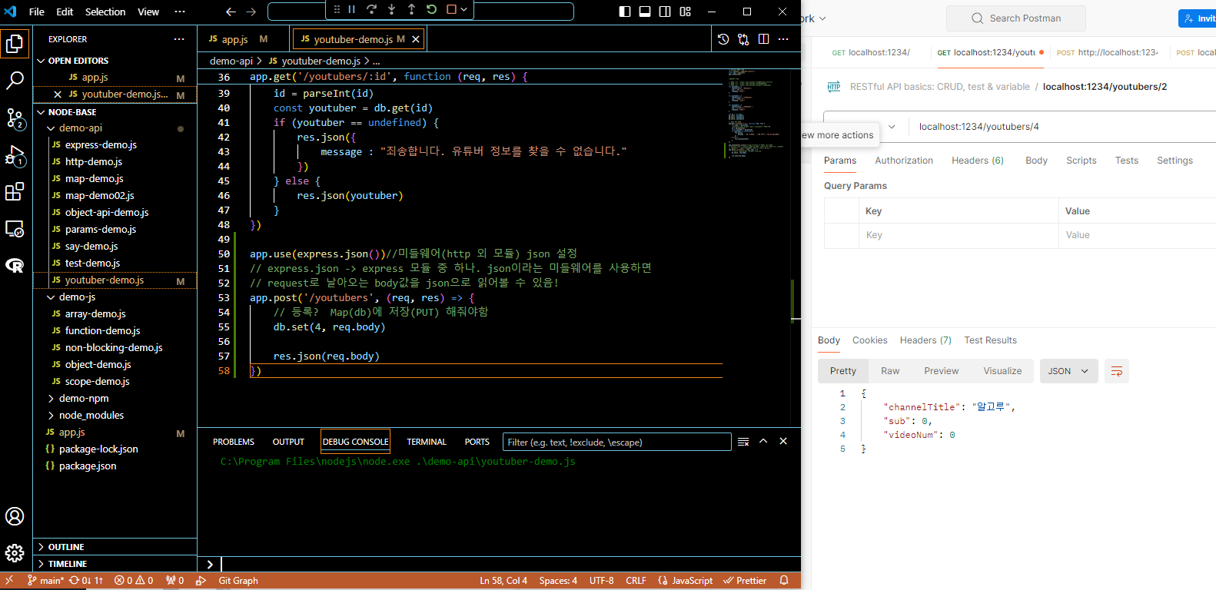Open the Source Control view

click(x=15, y=118)
